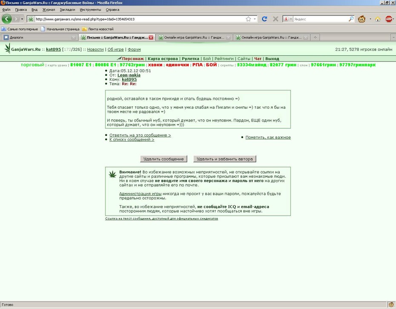Click the bookmark star in address bar
This screenshot has height=309, width=396.
248,19
